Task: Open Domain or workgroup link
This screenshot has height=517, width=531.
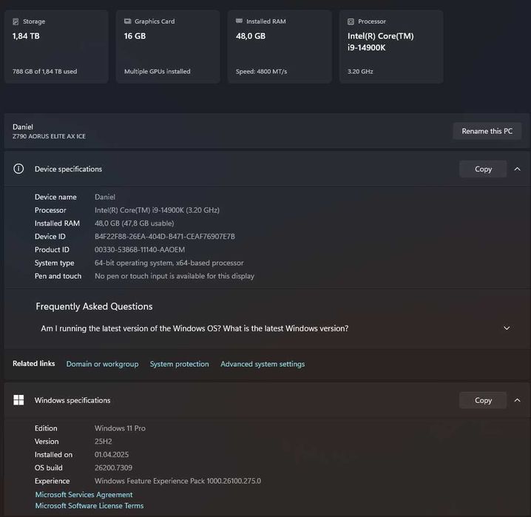Action: [x=102, y=364]
